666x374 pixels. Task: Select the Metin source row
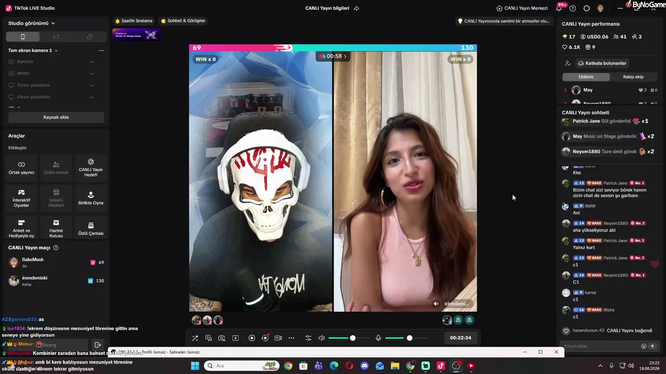pos(52,73)
